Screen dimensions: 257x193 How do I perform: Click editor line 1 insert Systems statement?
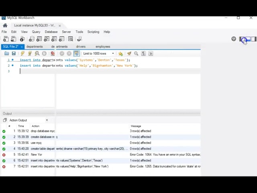click(75, 60)
